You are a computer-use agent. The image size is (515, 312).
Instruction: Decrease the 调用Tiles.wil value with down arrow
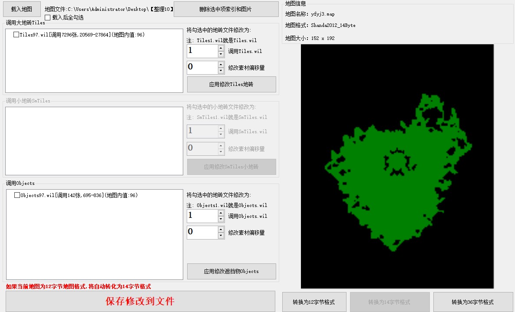221,54
